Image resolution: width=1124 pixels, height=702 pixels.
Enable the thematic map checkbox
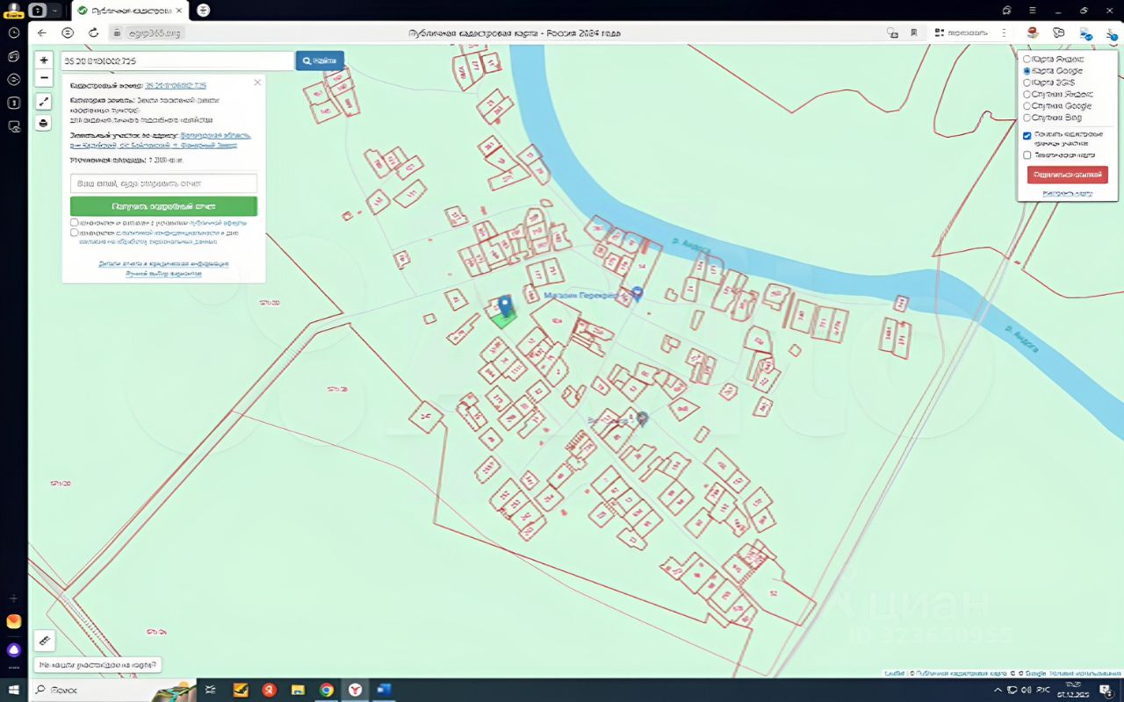(1027, 155)
